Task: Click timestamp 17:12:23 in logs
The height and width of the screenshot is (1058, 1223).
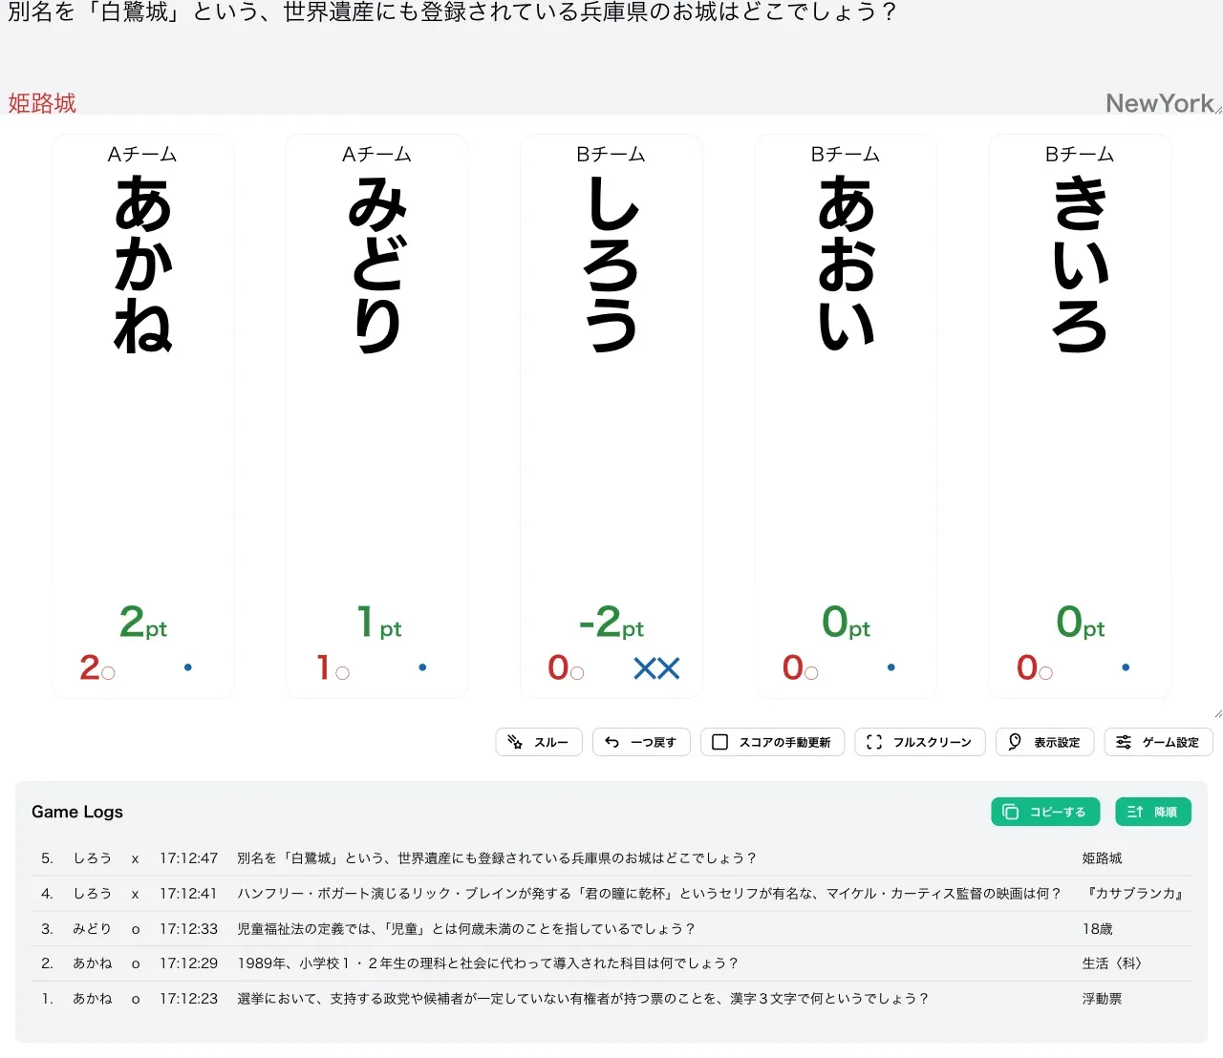Action: tap(188, 999)
